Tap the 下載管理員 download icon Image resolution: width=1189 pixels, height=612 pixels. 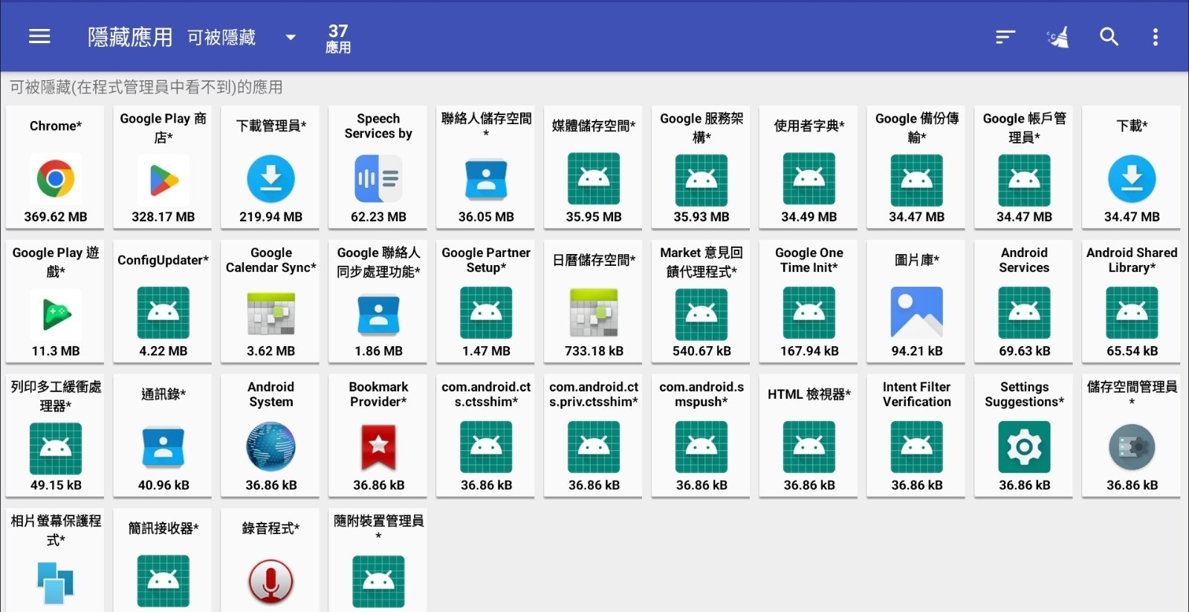(x=270, y=179)
